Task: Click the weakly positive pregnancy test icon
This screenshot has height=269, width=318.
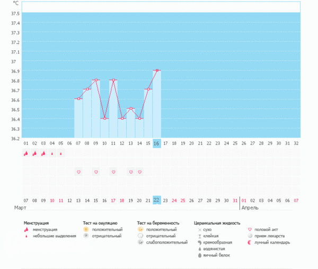Action: point(140,243)
